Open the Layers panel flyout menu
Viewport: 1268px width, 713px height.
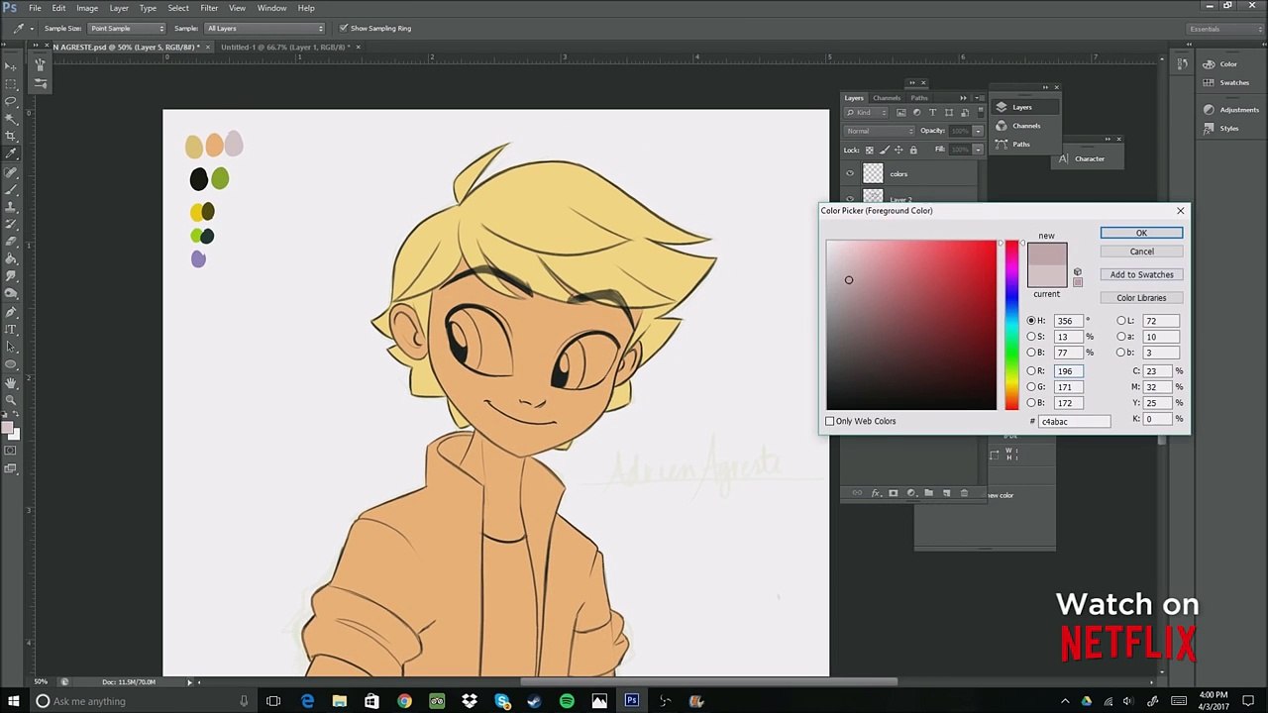click(x=978, y=98)
